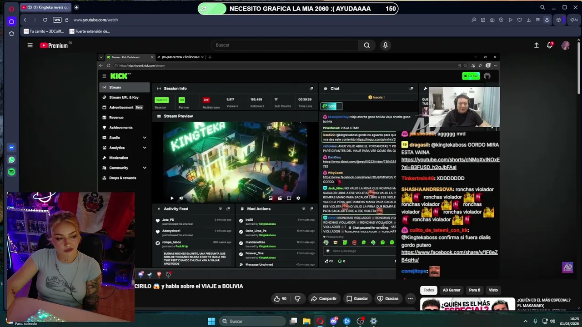This screenshot has height=327, width=582.
Task: Open Messenger from the Opera sidebar
Action: tap(11, 148)
